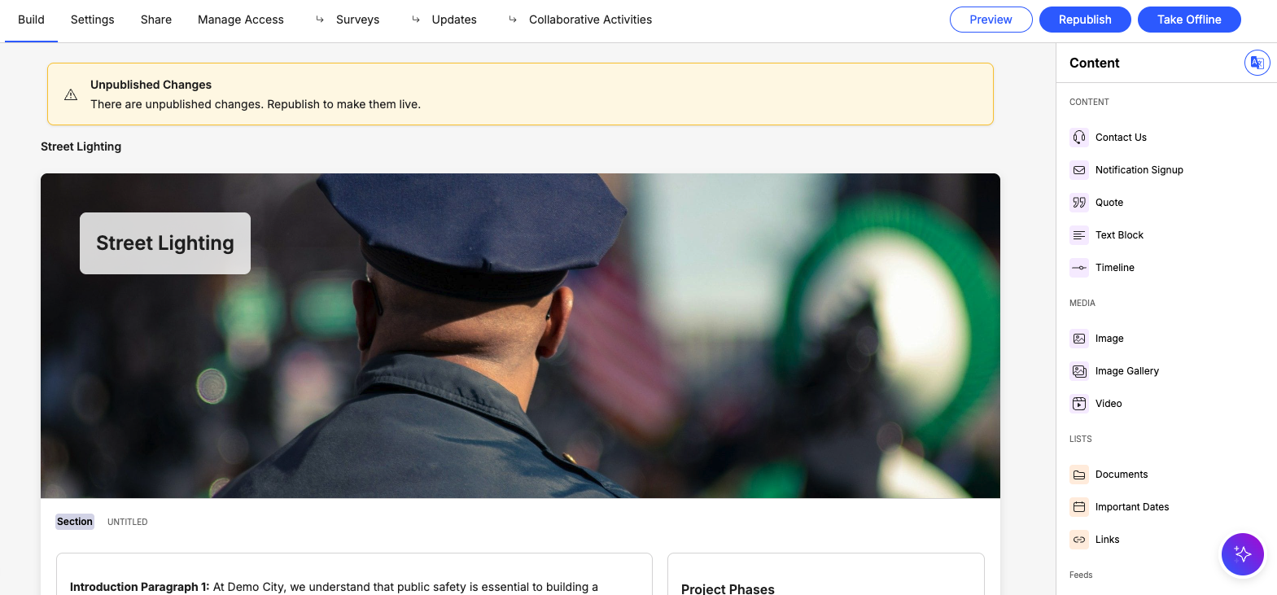Screen dimensions: 1277x595
Task: Choose the Text Block icon
Action: (1078, 235)
